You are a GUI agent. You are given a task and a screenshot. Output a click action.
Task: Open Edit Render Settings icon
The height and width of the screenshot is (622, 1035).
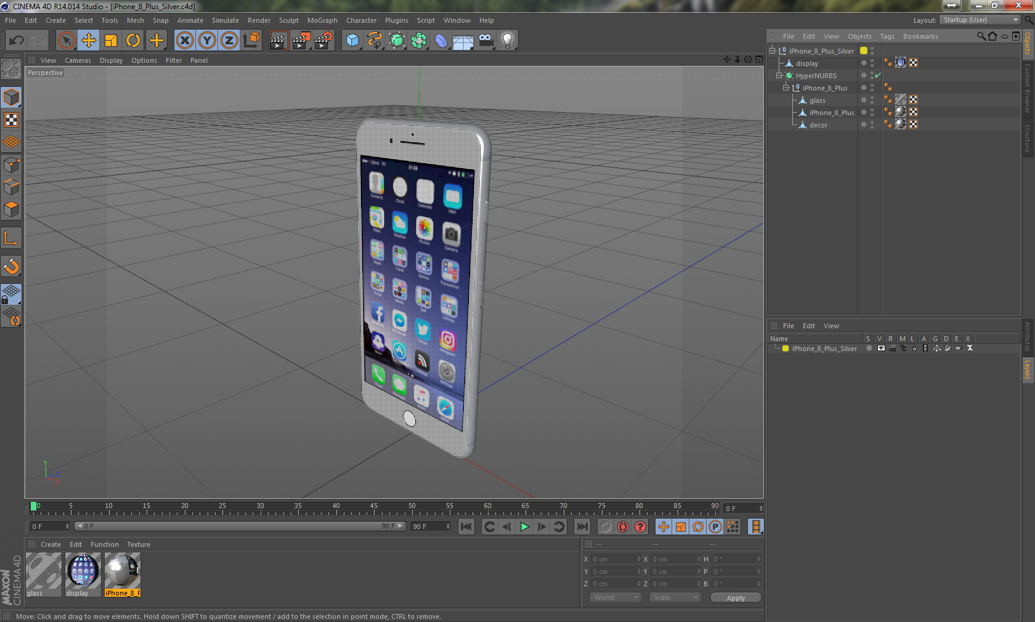323,41
